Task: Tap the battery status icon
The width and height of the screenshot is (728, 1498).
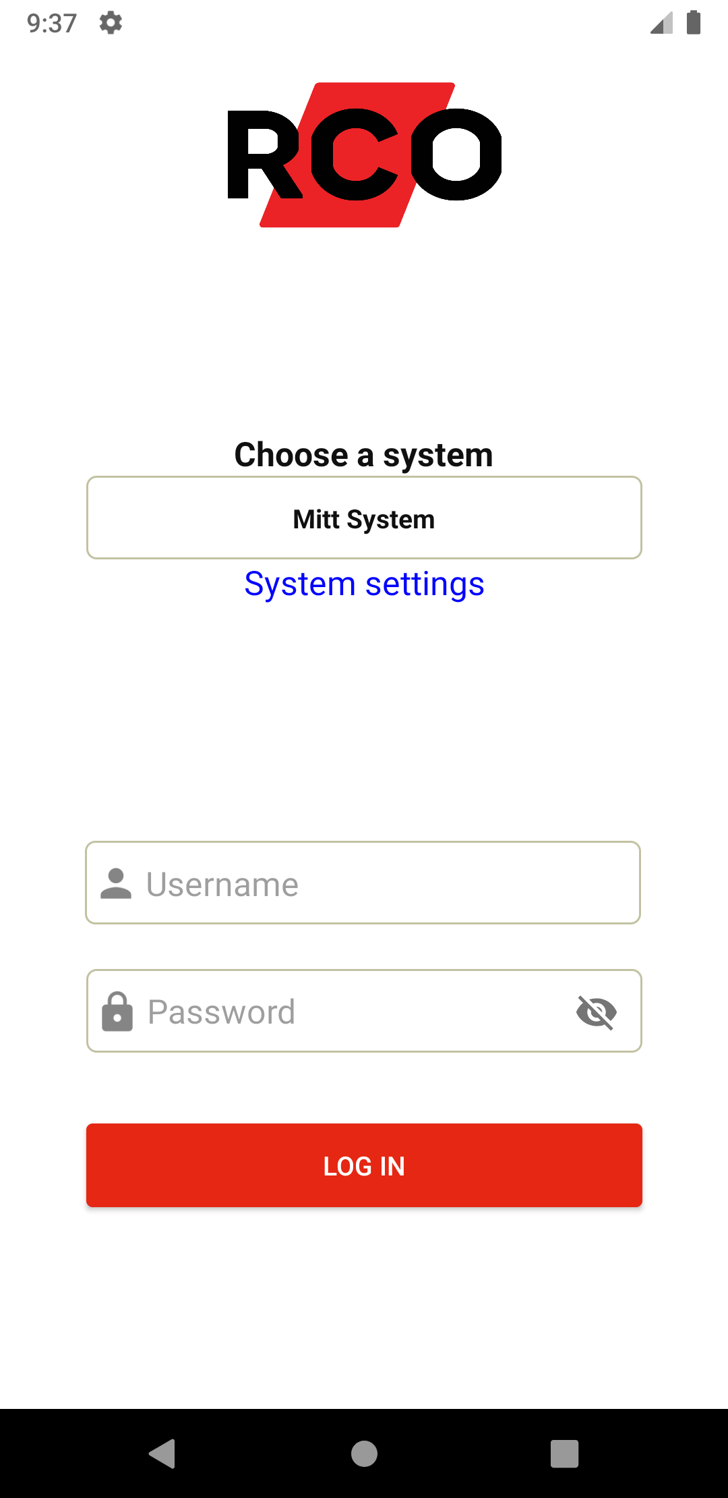Action: tap(693, 23)
